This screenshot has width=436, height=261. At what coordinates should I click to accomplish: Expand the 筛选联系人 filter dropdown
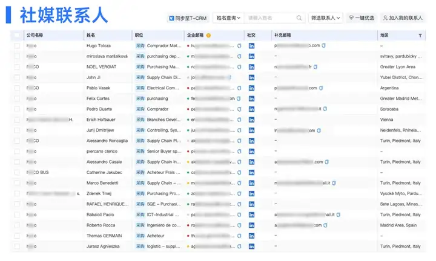pyautogui.click(x=325, y=18)
